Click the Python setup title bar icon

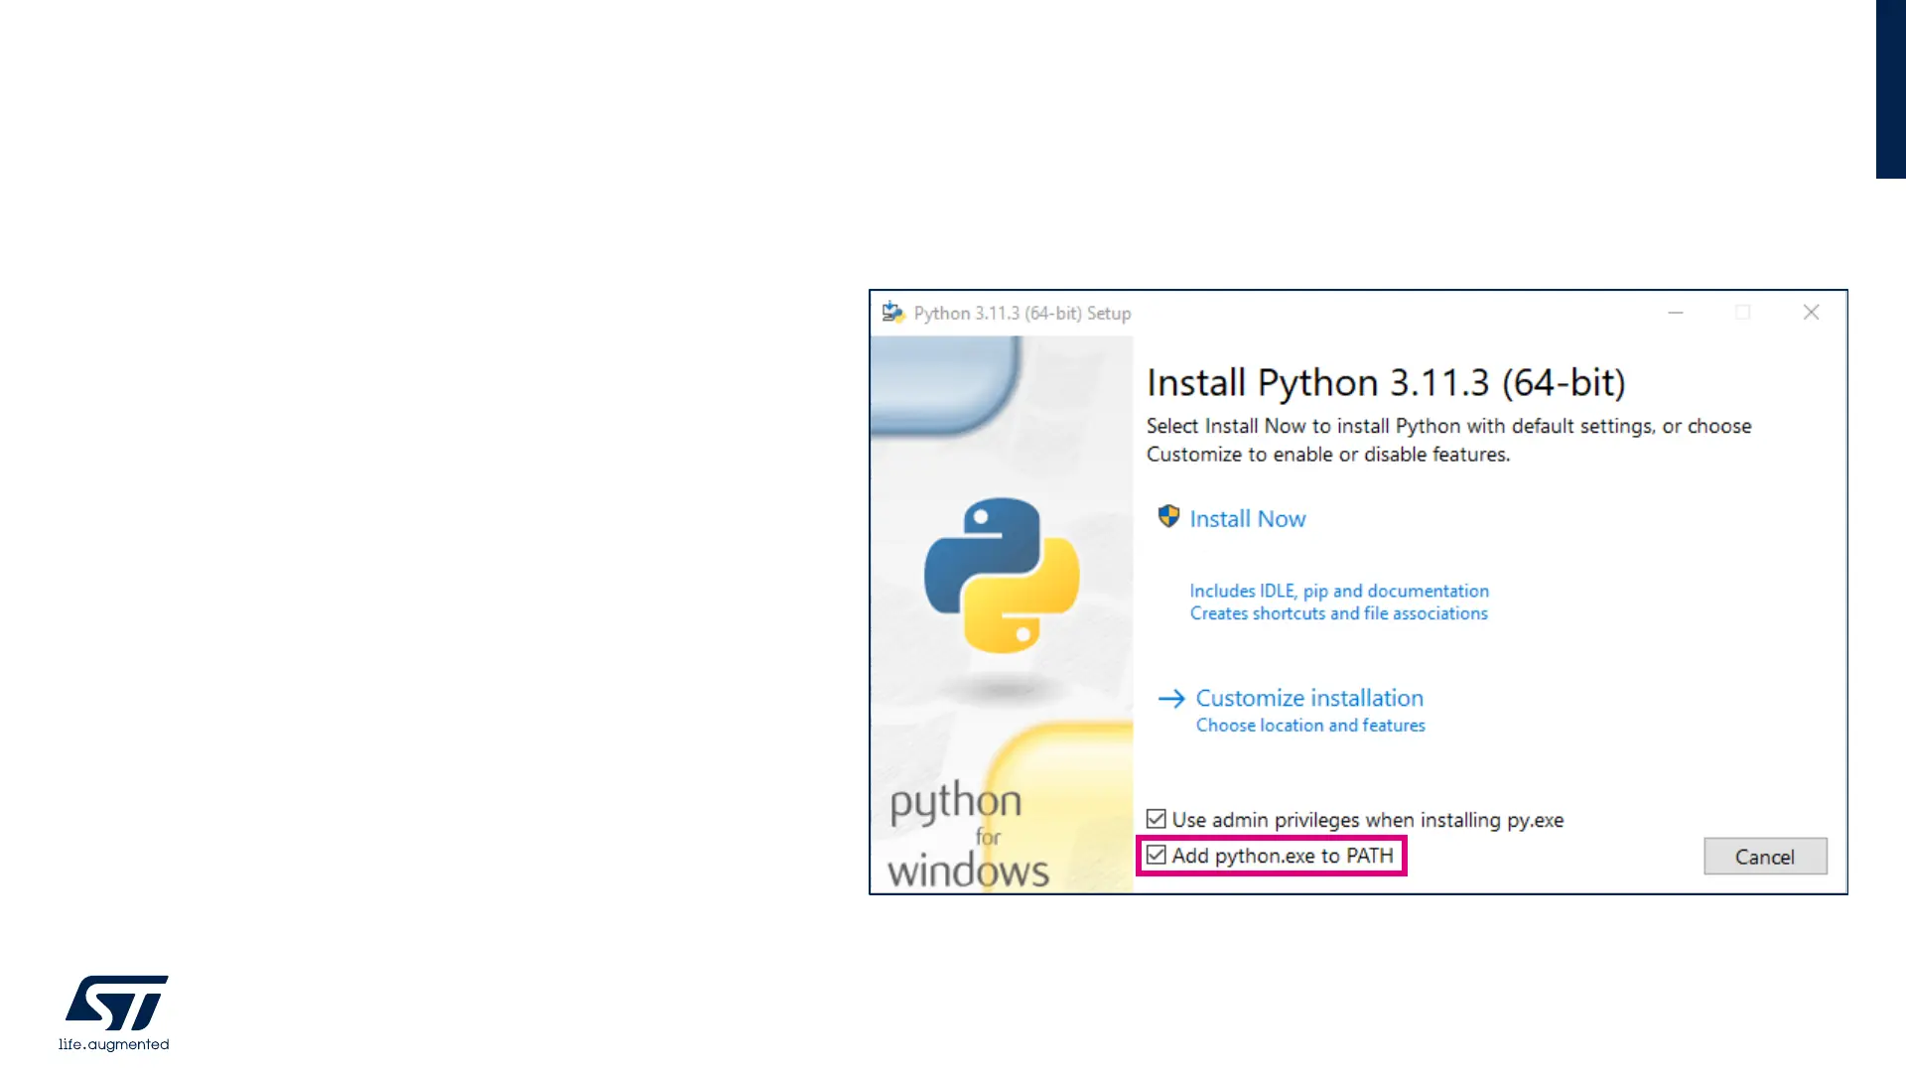[892, 313]
